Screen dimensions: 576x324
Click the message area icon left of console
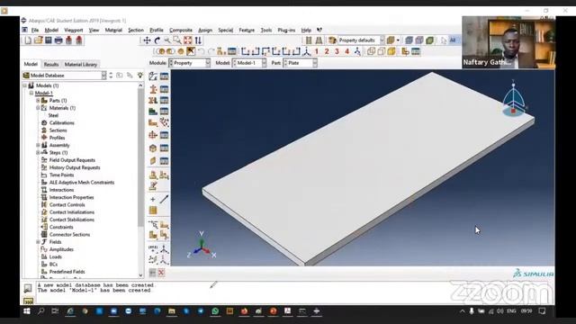[x=28, y=288]
